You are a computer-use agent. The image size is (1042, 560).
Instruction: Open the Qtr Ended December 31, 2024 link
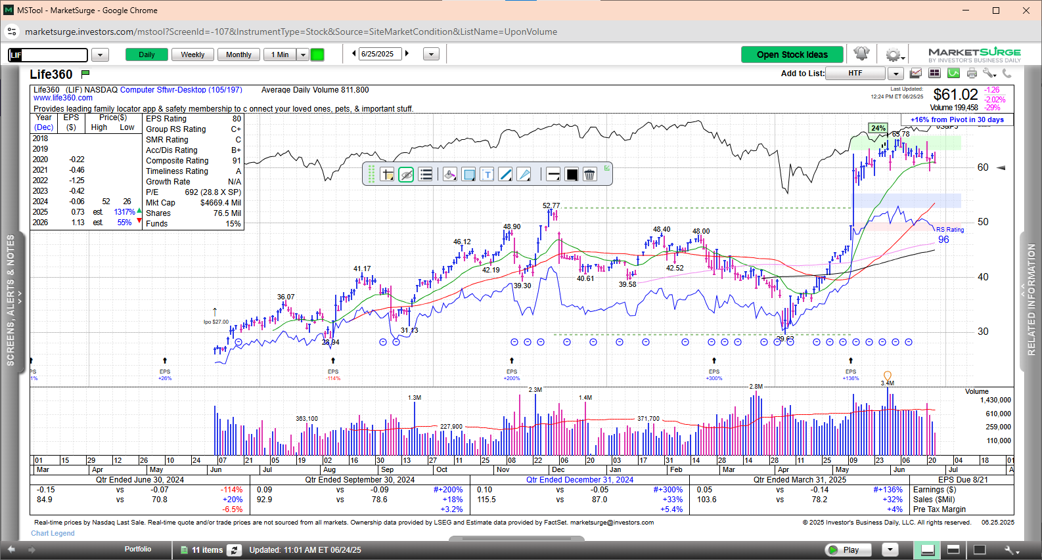coord(579,480)
